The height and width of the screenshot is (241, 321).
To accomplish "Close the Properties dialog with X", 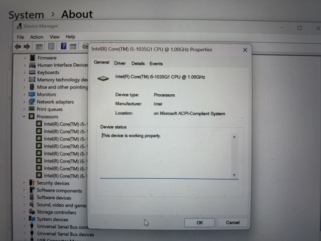I will click(245, 50).
